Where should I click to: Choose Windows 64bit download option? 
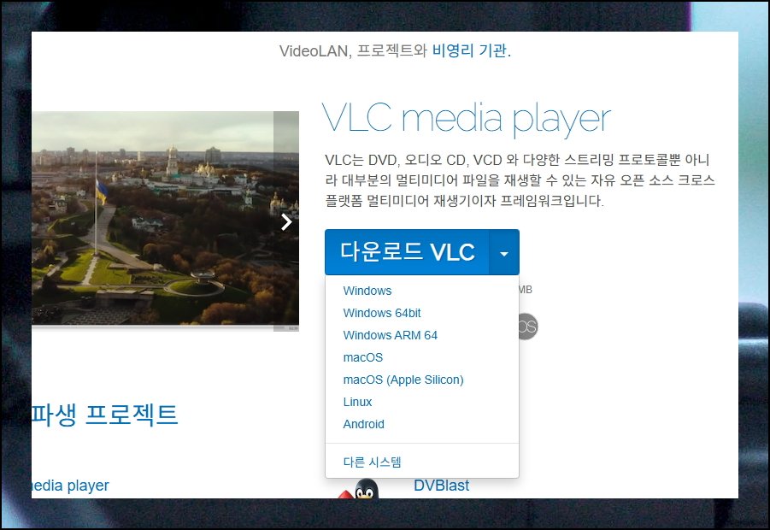coord(381,313)
